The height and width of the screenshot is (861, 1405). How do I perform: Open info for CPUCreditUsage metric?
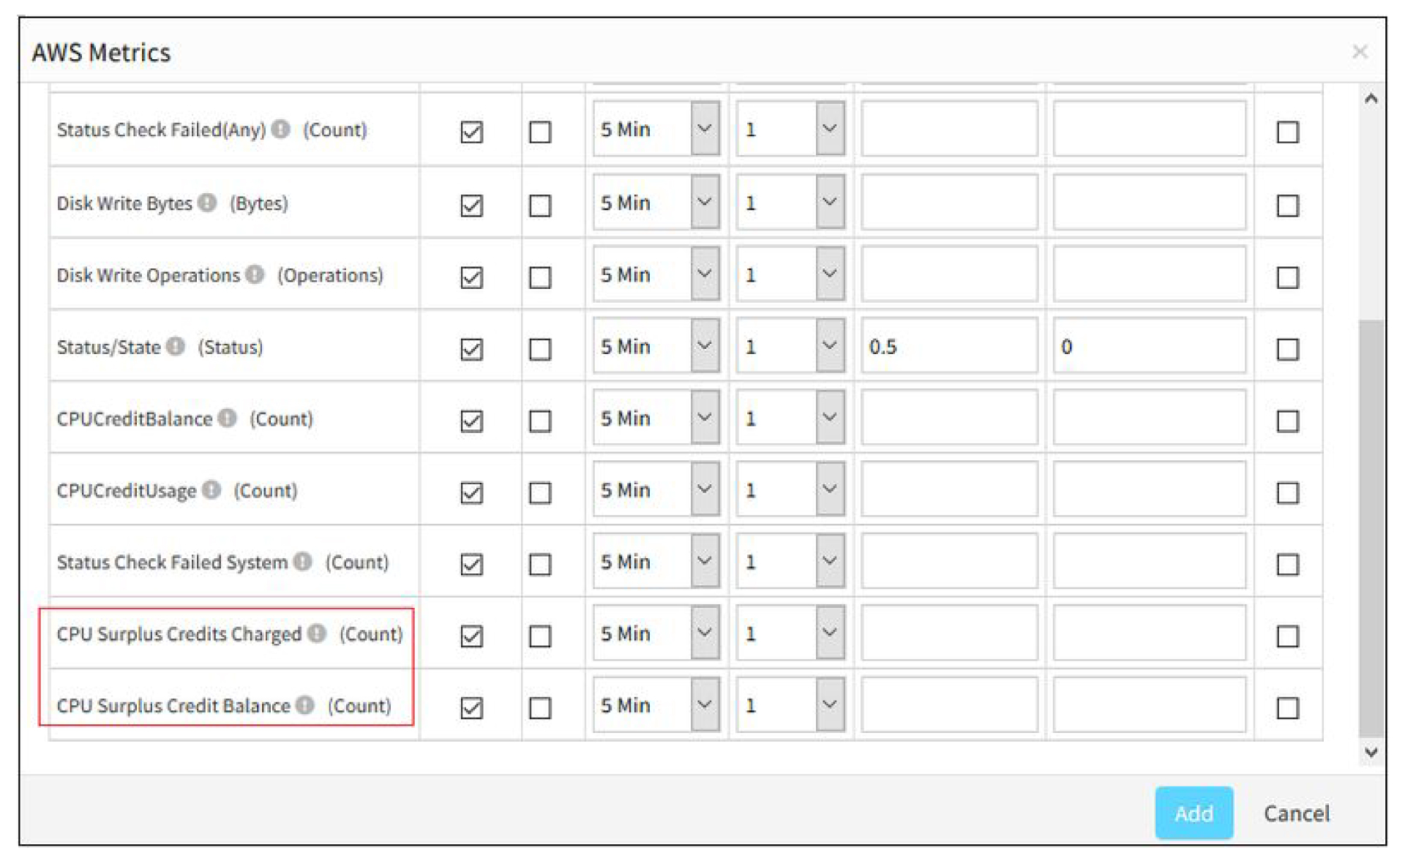(211, 489)
